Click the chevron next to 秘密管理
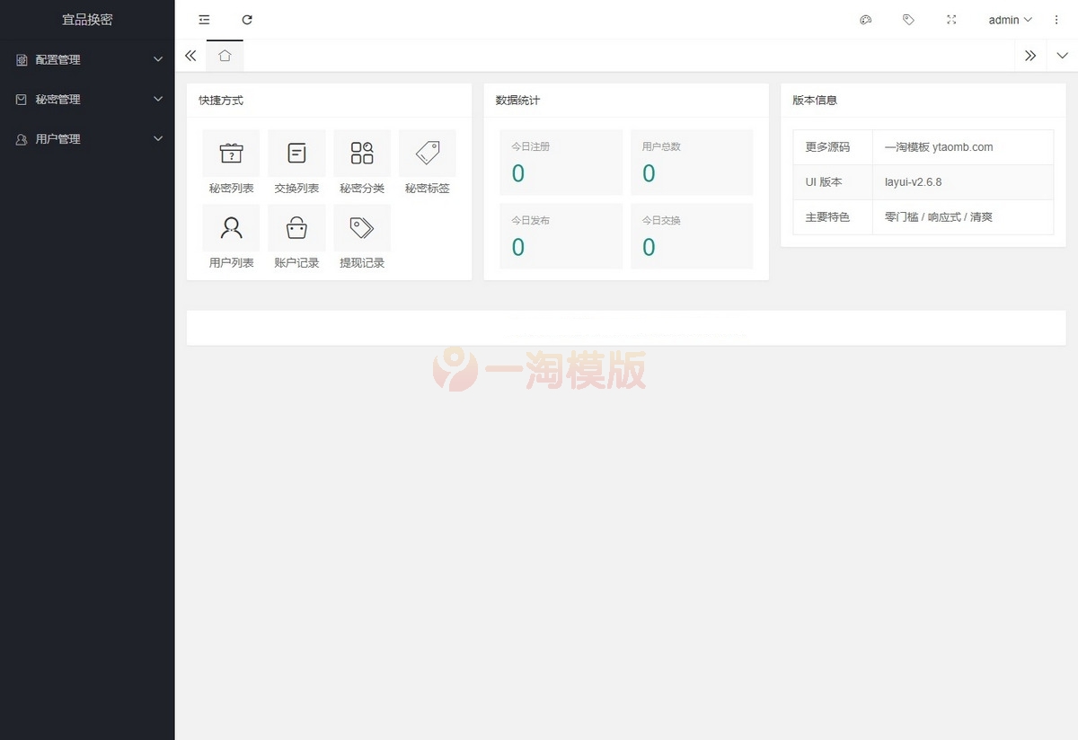Image resolution: width=1078 pixels, height=740 pixels. click(158, 100)
